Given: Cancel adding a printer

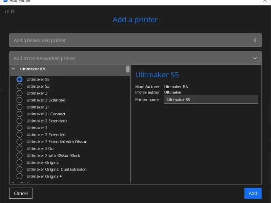Looking at the screenshot, I should coord(21,193).
